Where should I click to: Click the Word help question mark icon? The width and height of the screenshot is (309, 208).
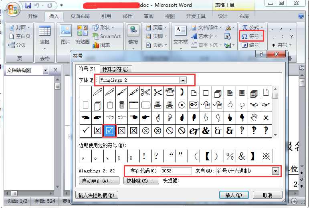tap(301, 16)
